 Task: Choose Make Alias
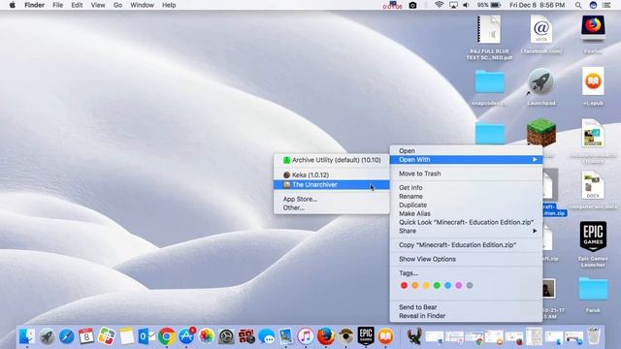click(466, 213)
